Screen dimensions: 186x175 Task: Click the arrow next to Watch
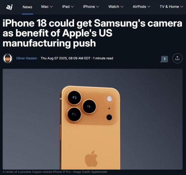click(122, 7)
